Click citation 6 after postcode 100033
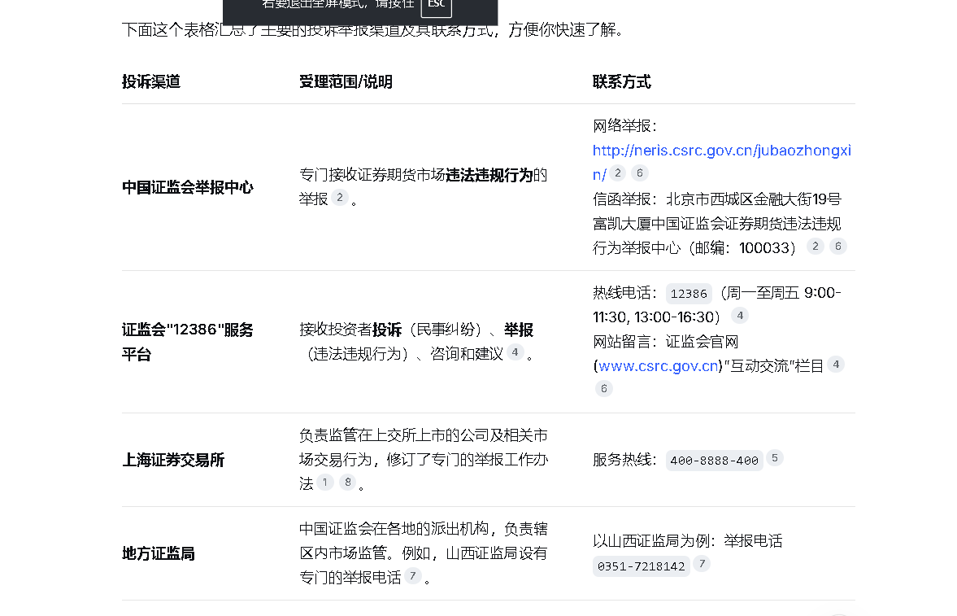The image size is (957, 616). (838, 247)
